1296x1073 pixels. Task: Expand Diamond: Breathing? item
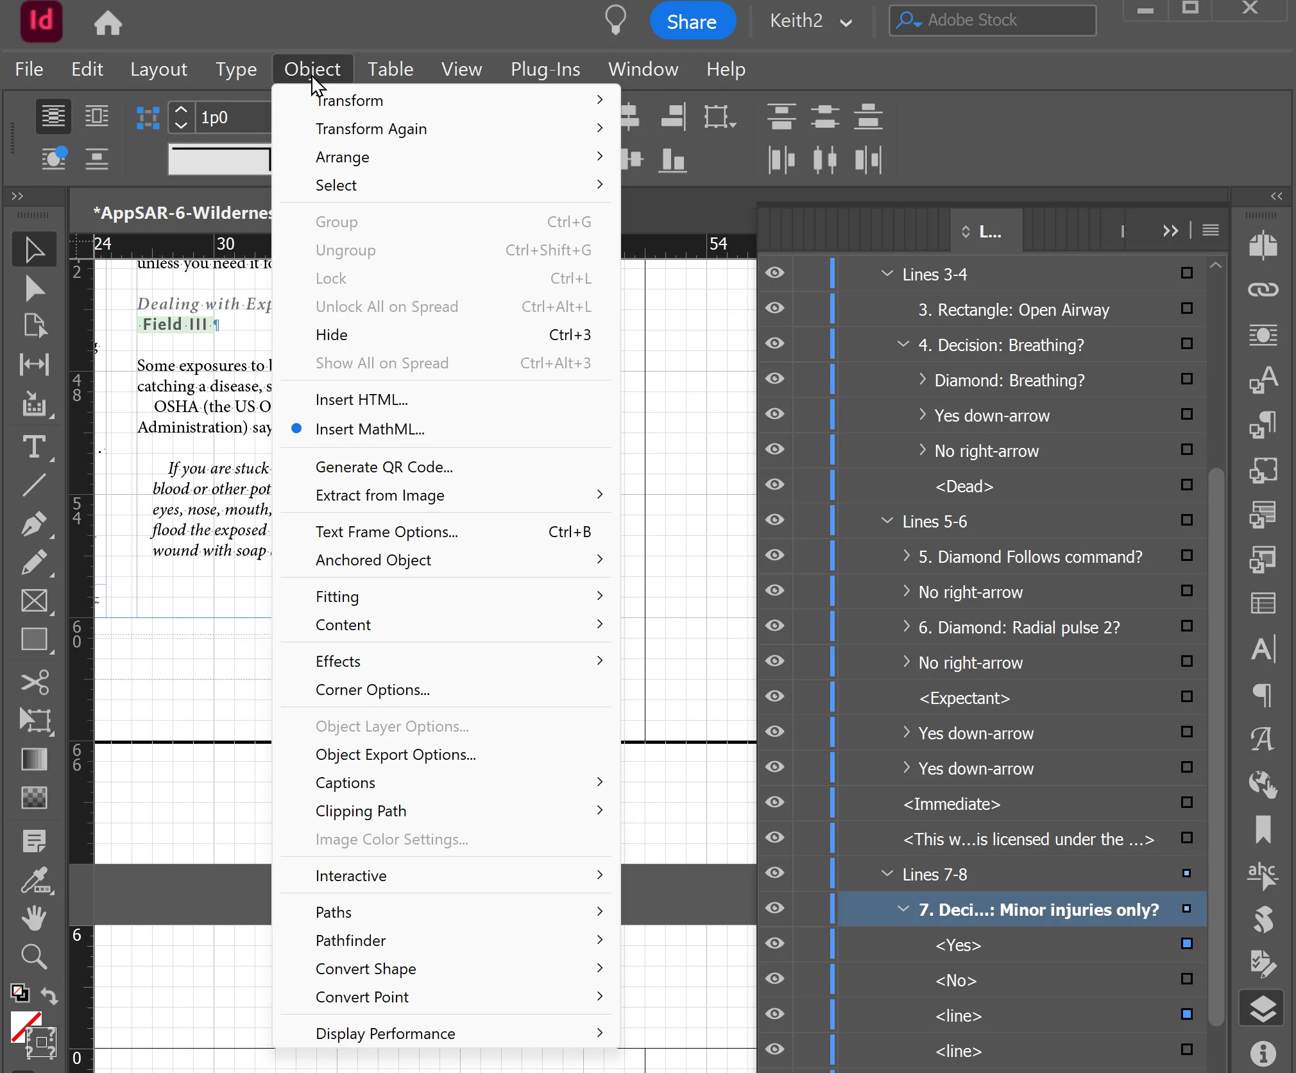(923, 379)
